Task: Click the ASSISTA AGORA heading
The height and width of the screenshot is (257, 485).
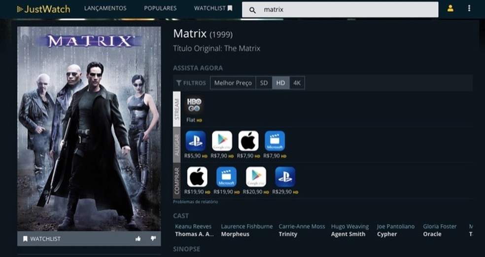Action: click(198, 68)
